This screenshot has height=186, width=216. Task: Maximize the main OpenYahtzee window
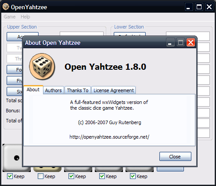click(199, 7)
